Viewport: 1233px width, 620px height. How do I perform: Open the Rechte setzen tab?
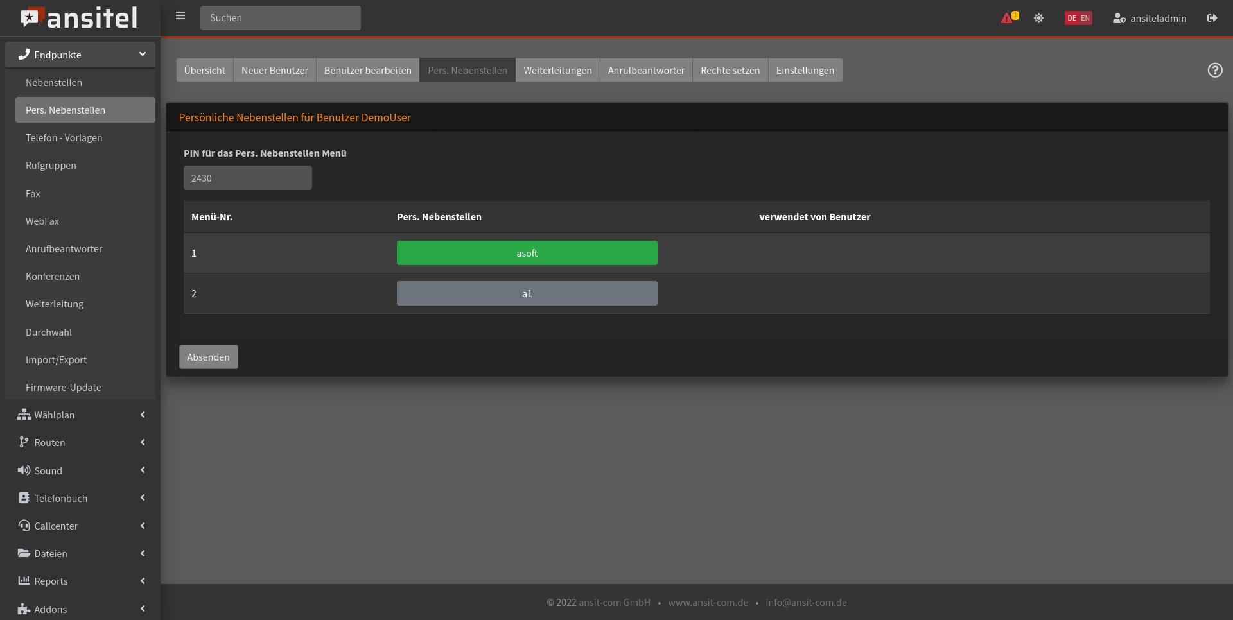[x=730, y=70]
